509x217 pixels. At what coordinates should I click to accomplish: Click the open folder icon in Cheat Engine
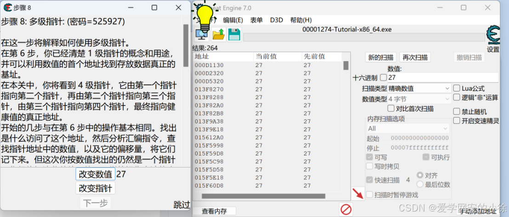[x=219, y=34]
